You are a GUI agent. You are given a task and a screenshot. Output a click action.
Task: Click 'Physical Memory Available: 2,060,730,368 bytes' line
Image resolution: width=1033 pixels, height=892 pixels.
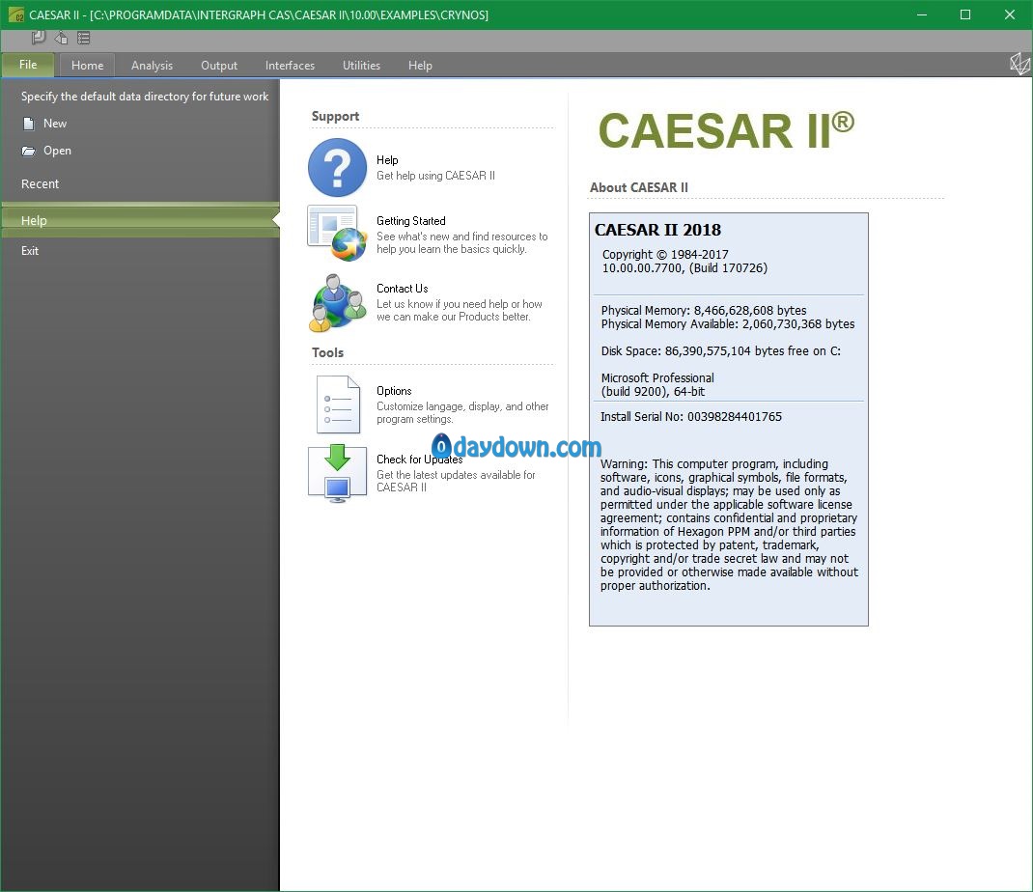coord(728,324)
